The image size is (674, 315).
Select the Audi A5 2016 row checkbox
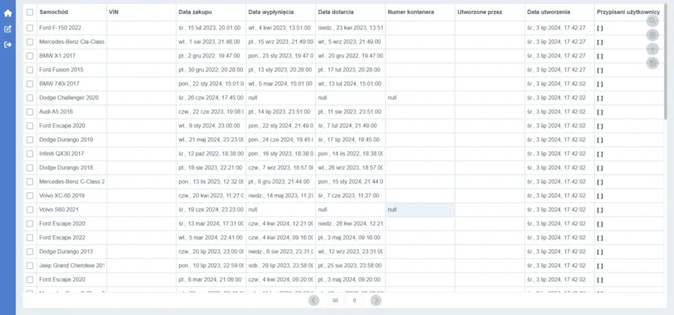(x=29, y=112)
